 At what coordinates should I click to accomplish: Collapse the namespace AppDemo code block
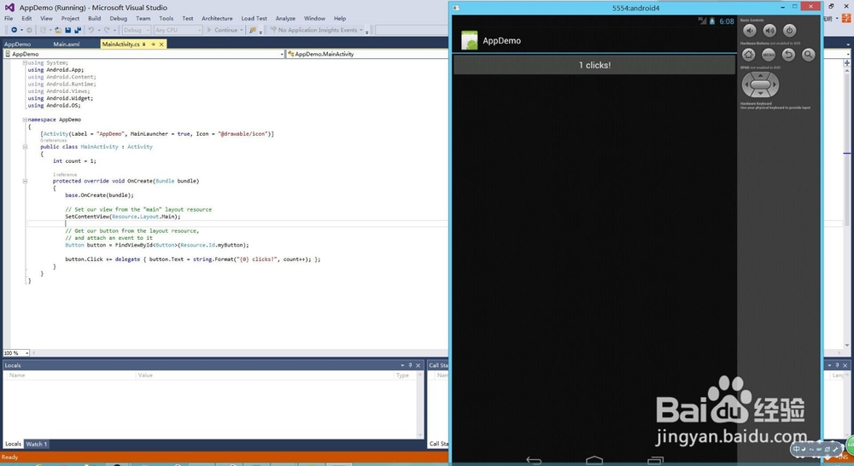(25, 119)
